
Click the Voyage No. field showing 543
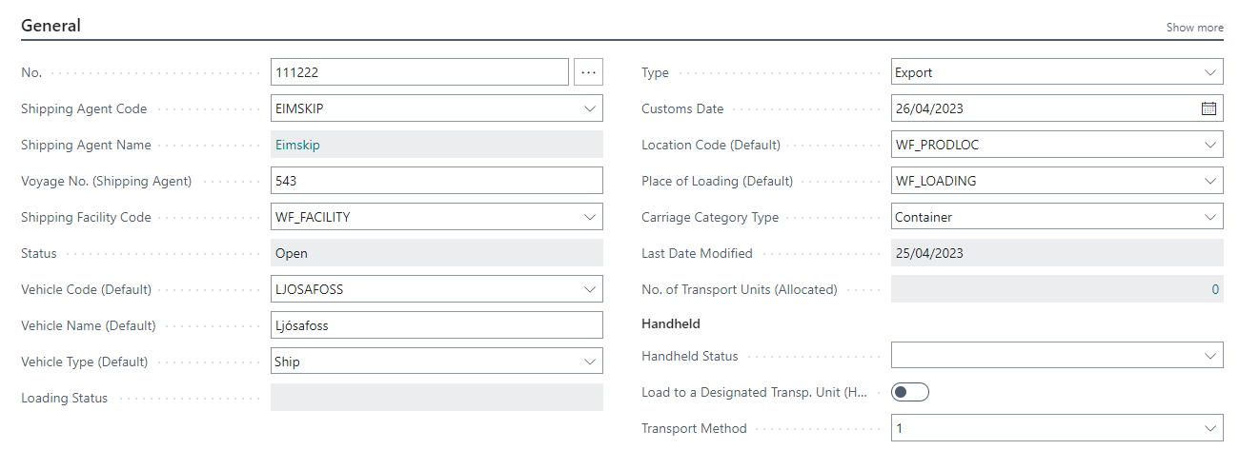point(437,181)
